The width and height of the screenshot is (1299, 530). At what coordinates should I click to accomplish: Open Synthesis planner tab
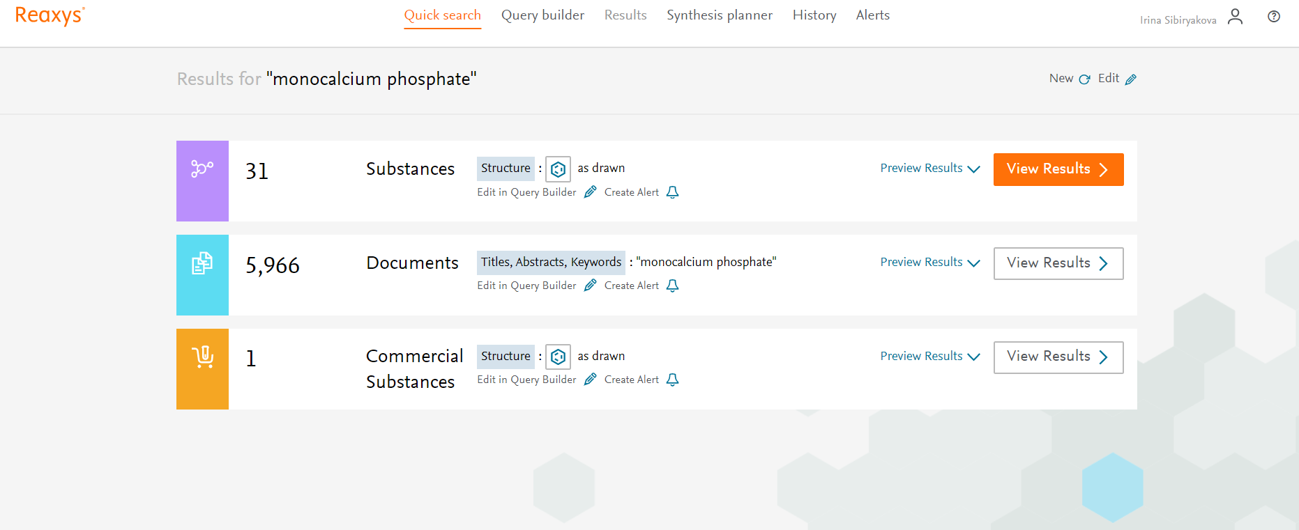click(720, 15)
